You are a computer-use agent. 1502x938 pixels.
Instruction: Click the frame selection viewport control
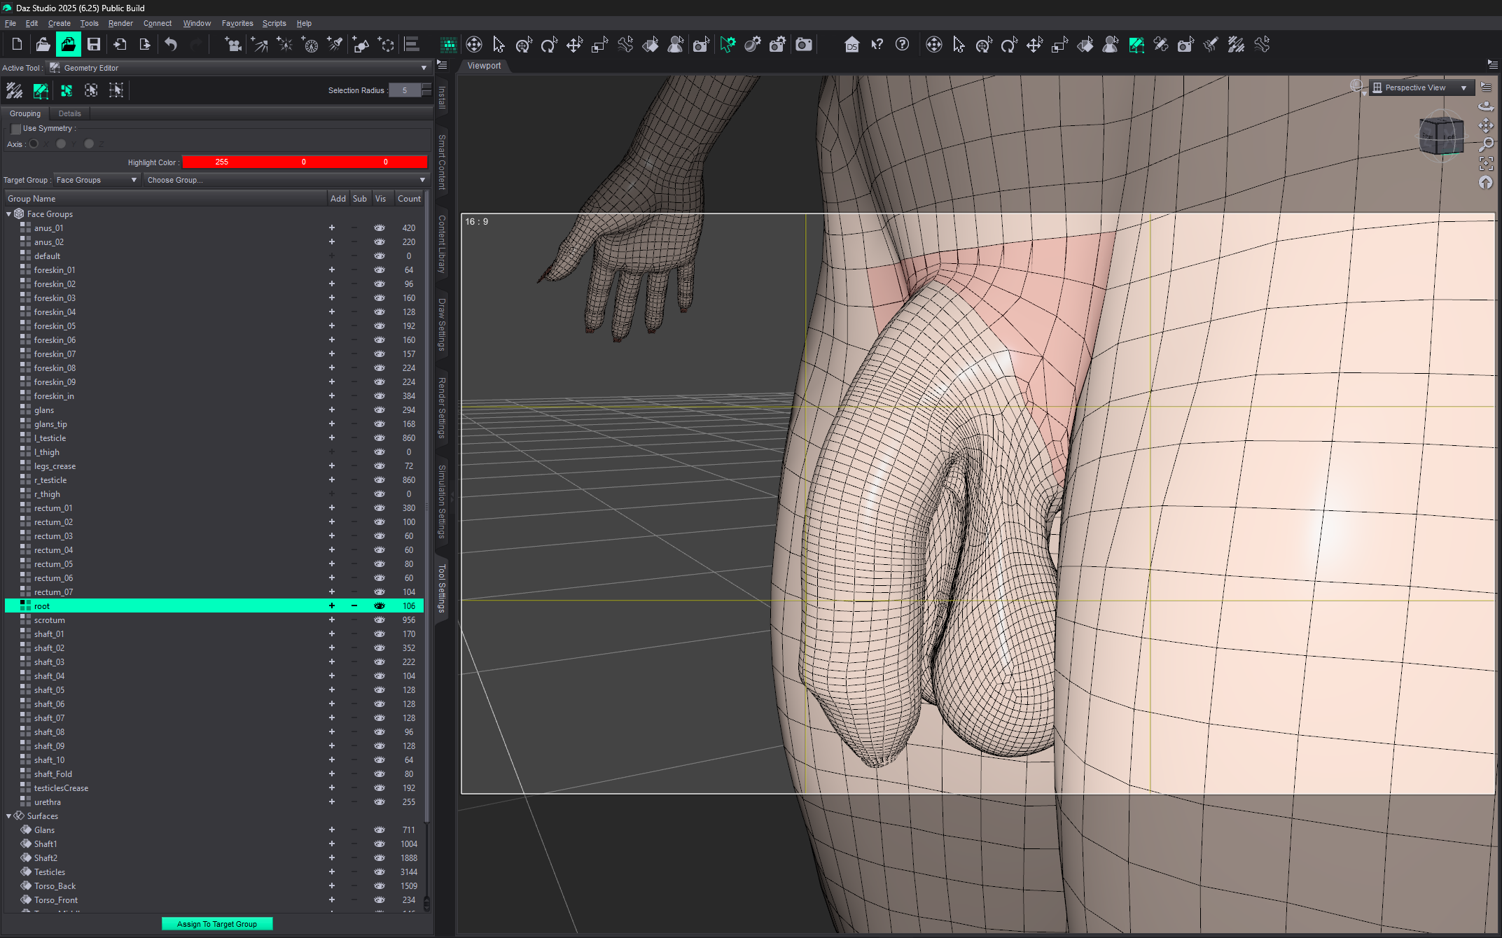click(1485, 163)
